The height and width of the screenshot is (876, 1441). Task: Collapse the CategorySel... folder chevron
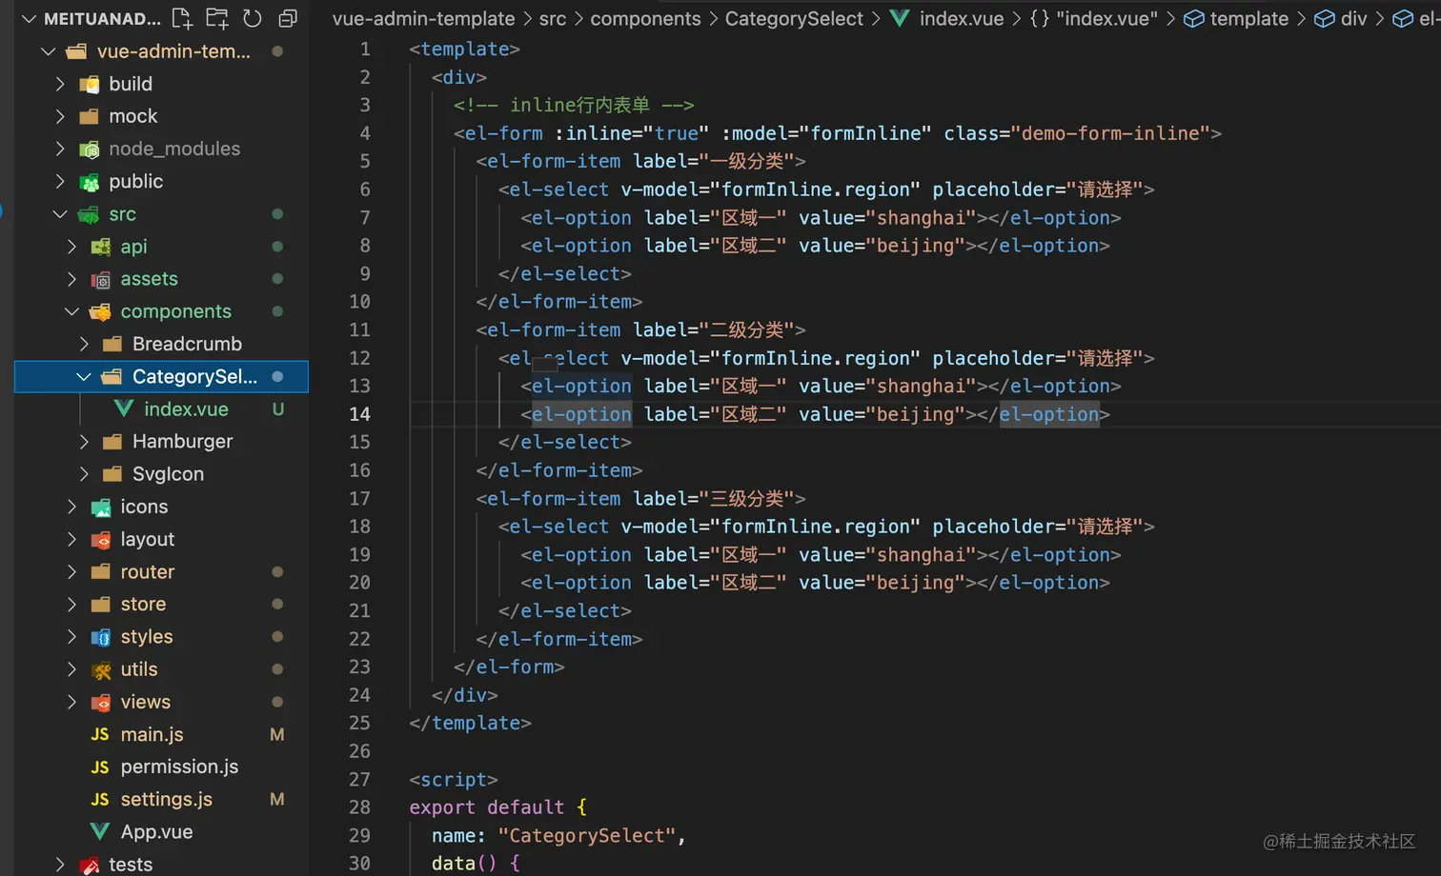click(x=84, y=376)
